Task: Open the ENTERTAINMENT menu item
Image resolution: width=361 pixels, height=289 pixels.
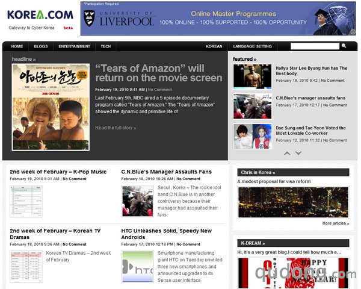Action: [x=74, y=46]
